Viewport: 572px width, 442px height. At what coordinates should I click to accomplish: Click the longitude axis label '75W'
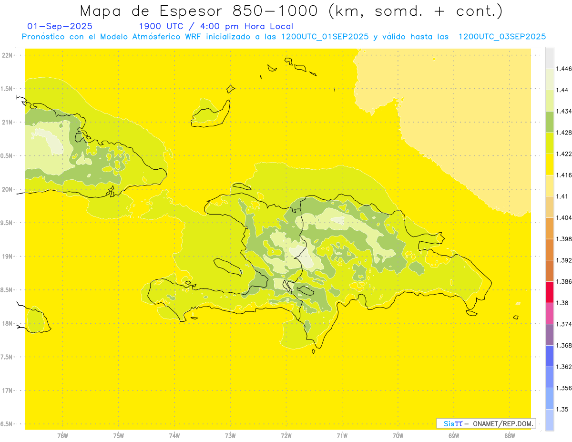119,435
